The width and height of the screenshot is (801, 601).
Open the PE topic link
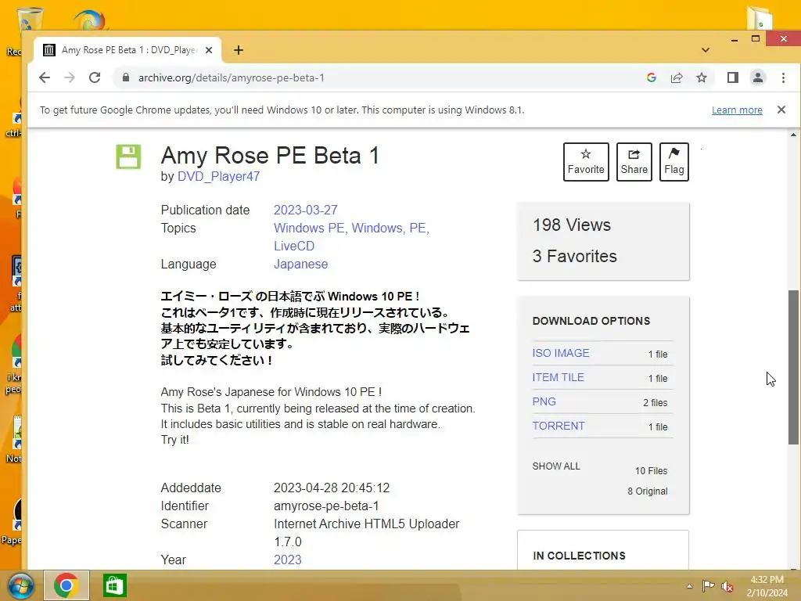(x=418, y=228)
